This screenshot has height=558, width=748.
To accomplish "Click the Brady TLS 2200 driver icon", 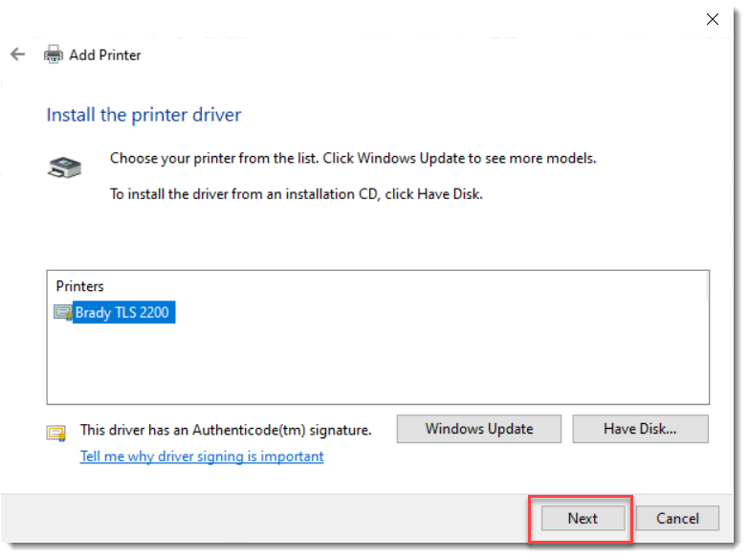I will pos(63,312).
